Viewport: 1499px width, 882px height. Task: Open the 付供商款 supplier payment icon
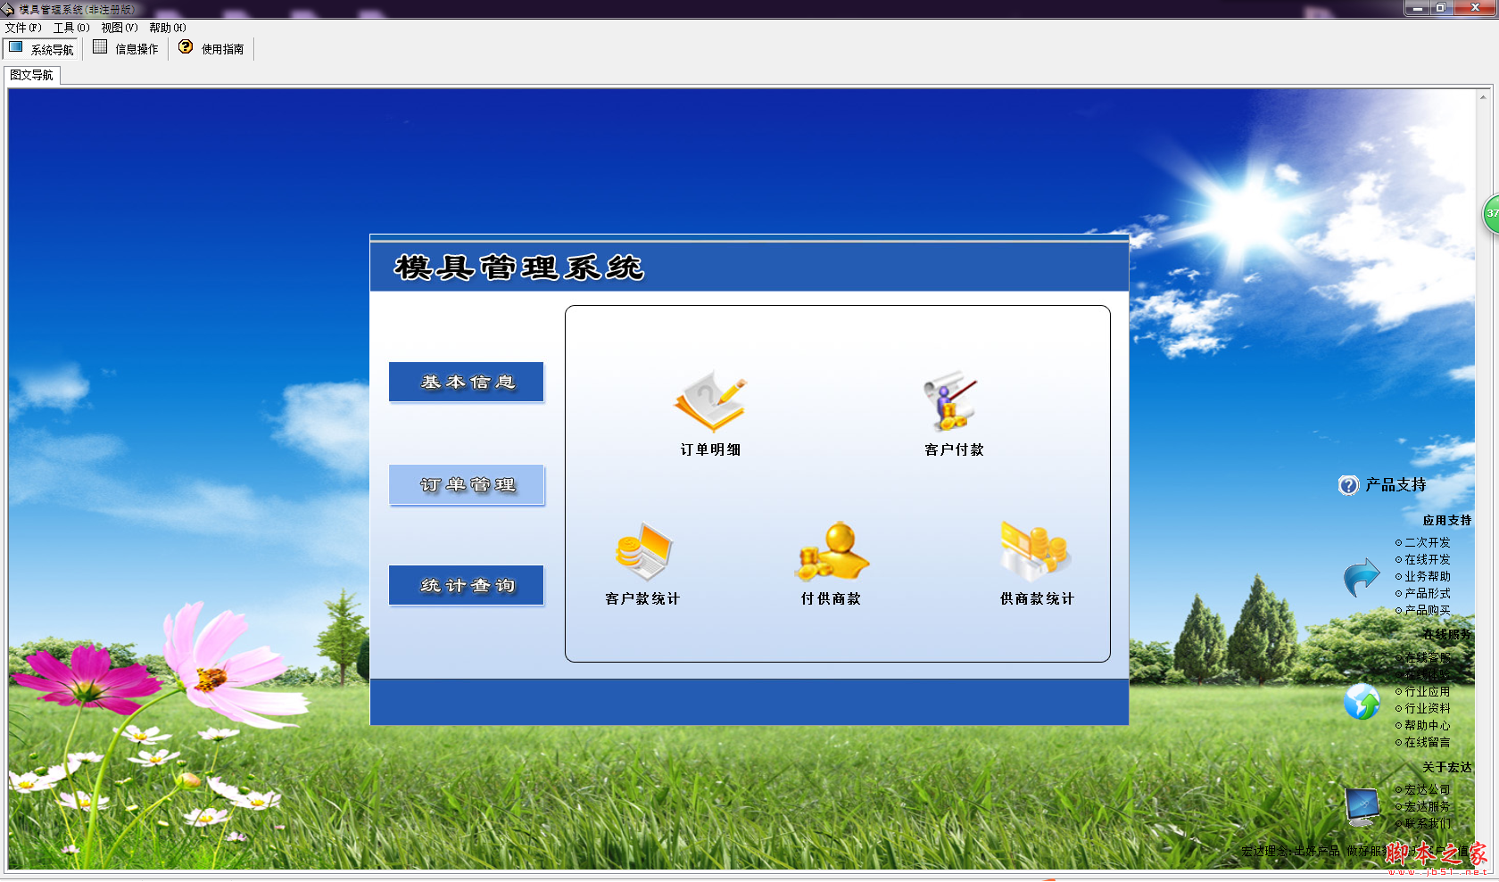coord(832,553)
